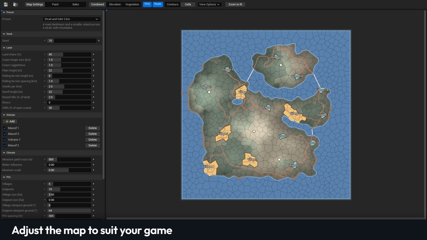This screenshot has width=427, height=240.
Task: Click the Outpost 5 marker
Action: [283, 136]
